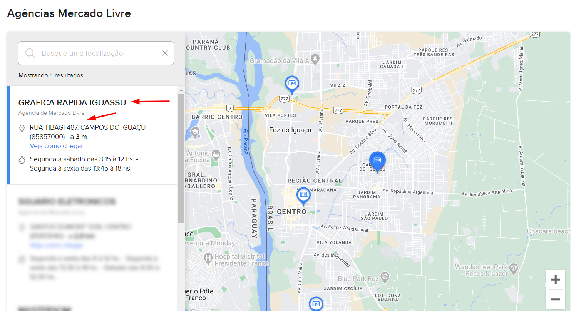This screenshot has width=571, height=311.
Task: Click the results list scrollbar thumb
Action: (181, 158)
